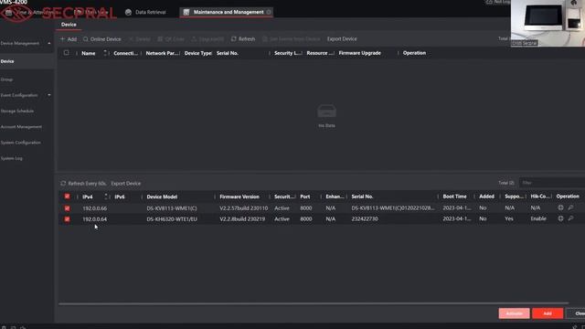Switch to Maintenance and Management tab

[x=226, y=12]
